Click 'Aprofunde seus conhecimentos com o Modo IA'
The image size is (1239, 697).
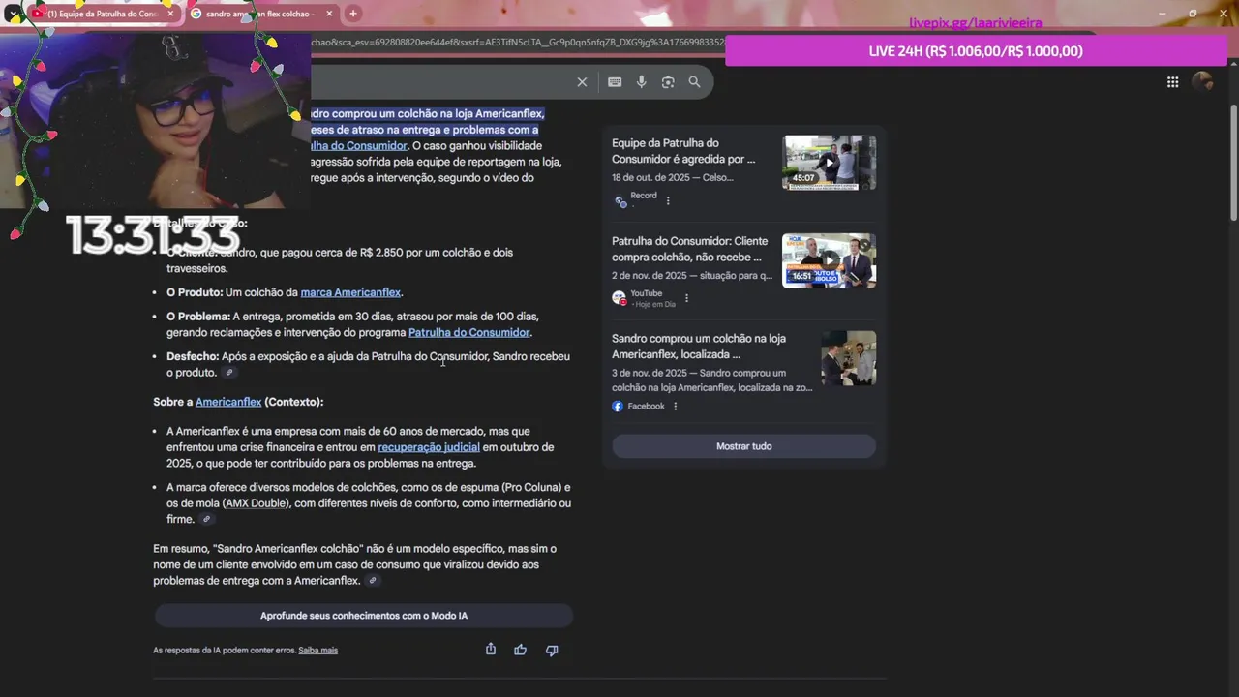pos(364,616)
